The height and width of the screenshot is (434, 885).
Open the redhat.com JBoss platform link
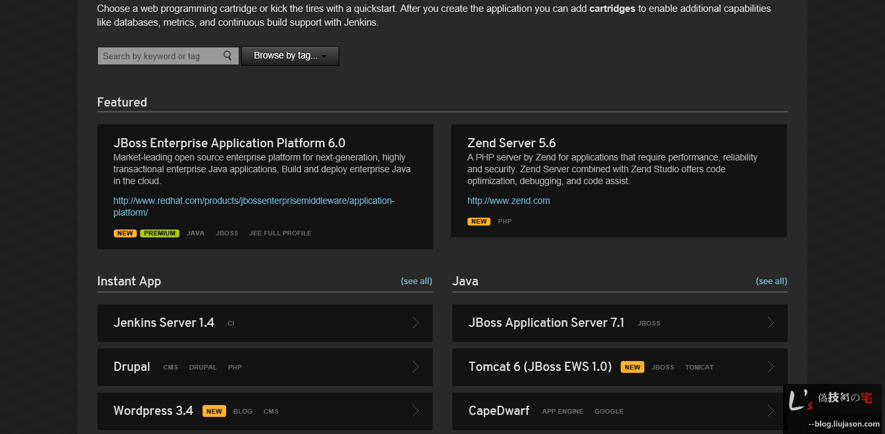(254, 206)
